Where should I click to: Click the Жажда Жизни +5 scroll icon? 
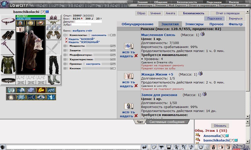pos(129,76)
